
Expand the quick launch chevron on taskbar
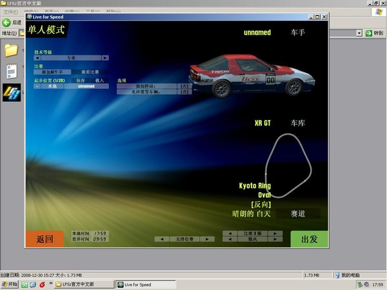tap(50, 283)
